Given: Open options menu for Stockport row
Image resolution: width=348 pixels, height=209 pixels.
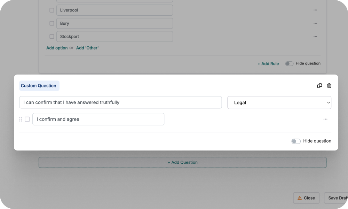Looking at the screenshot, I should [x=315, y=36].
